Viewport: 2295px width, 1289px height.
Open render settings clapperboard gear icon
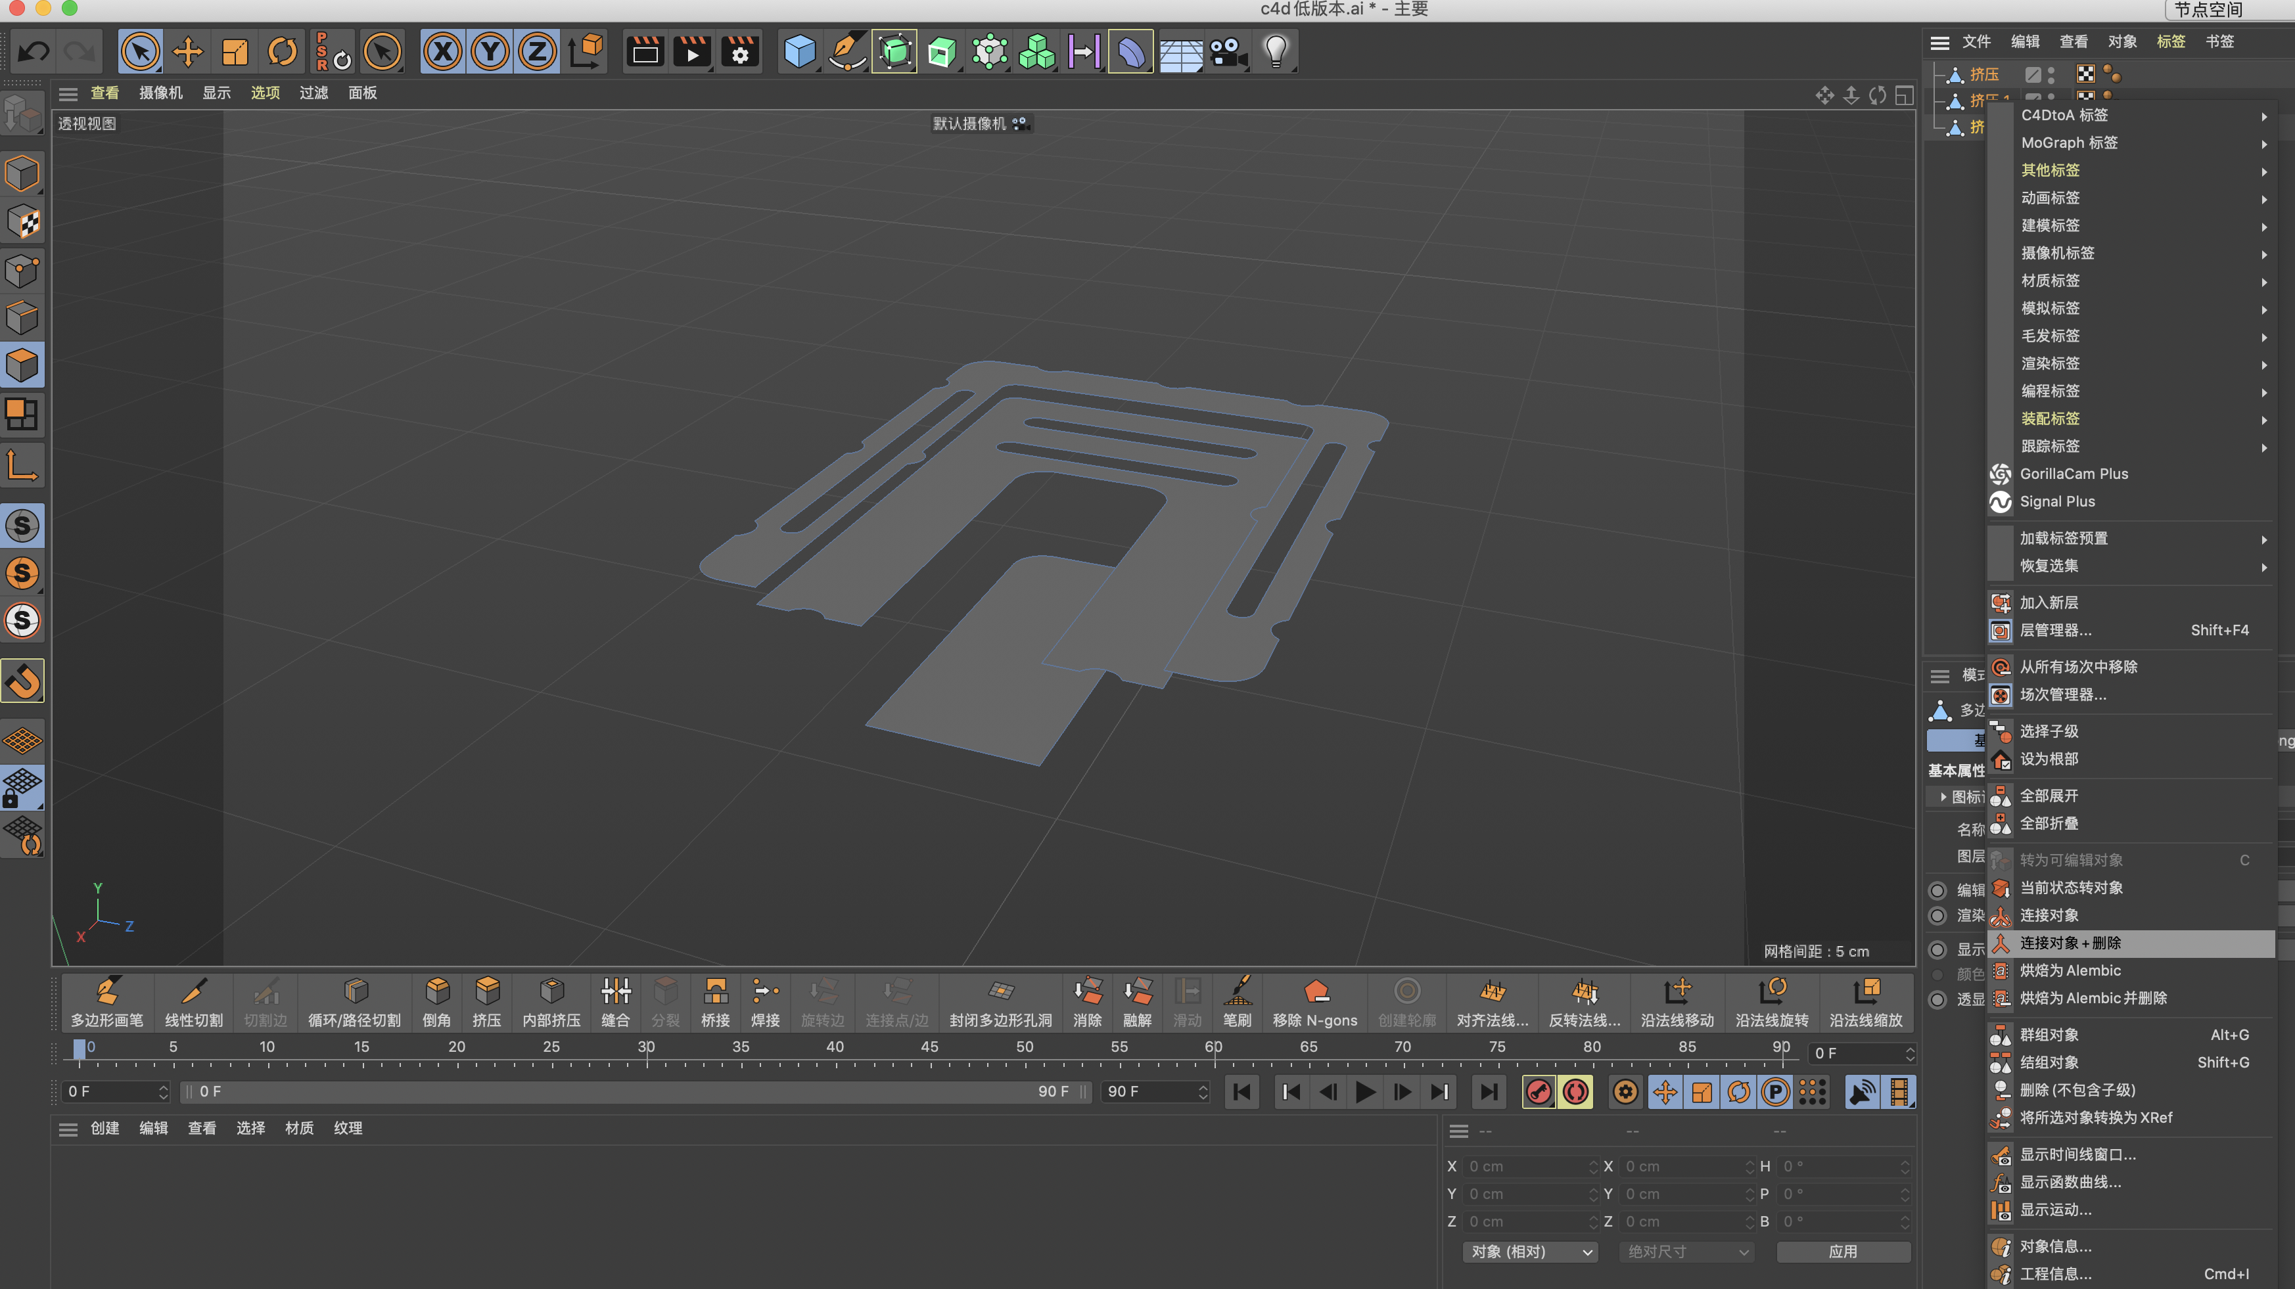pyautogui.click(x=739, y=52)
